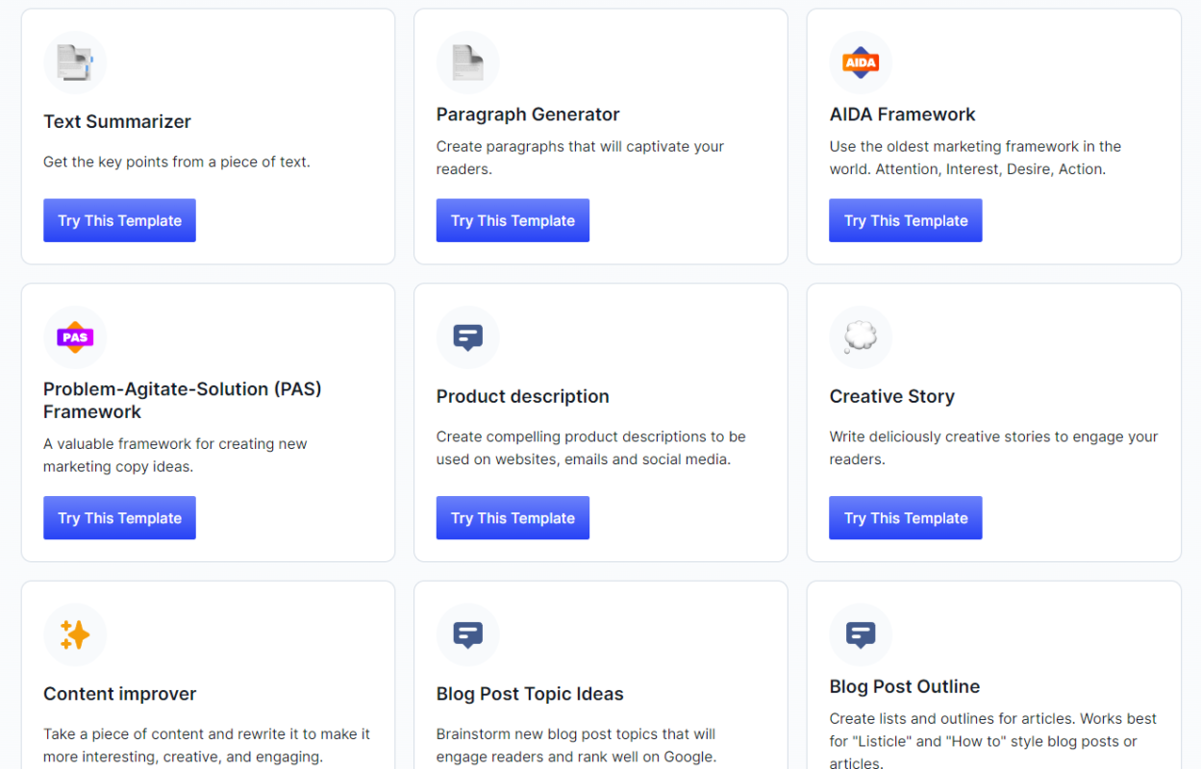This screenshot has width=1201, height=769.
Task: Open the Blog Post Outline title
Action: [x=905, y=686]
